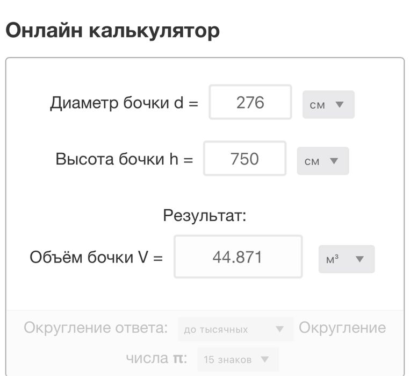Click the arrow icon beside the height unit
Image resolution: width=410 pixels, height=376 pixels.
[x=333, y=161]
